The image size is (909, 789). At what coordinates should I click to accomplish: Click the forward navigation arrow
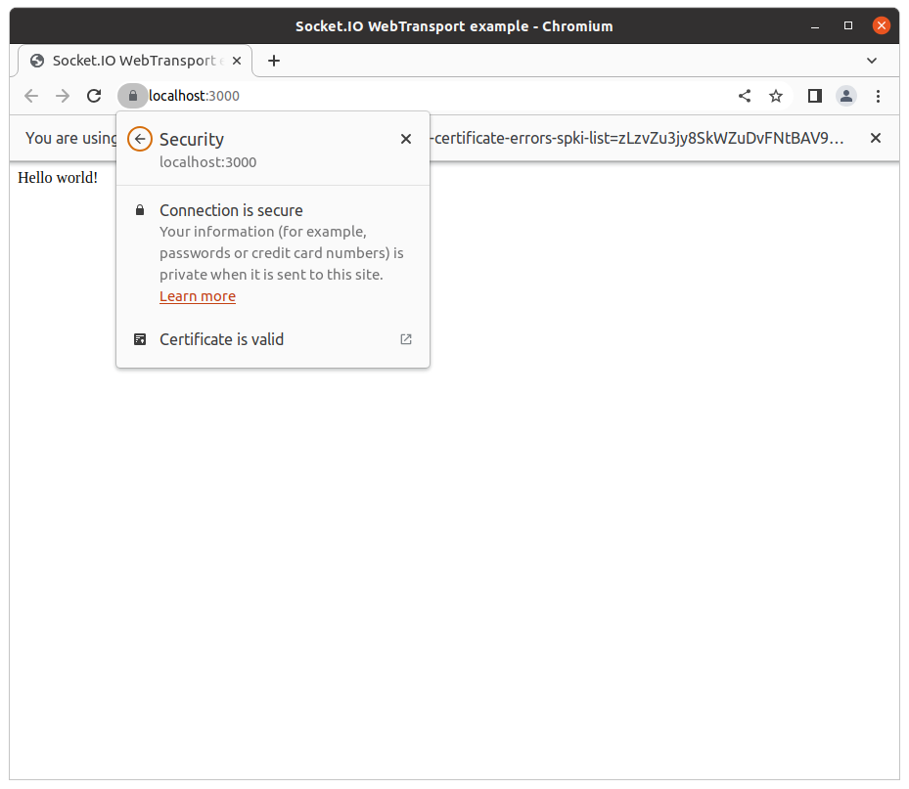[63, 96]
